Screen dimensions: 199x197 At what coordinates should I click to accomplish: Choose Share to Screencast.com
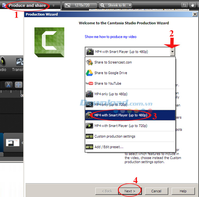[x=130, y=62]
